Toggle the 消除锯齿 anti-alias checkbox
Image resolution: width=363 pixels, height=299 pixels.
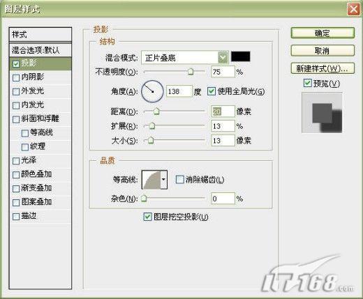click(x=179, y=179)
